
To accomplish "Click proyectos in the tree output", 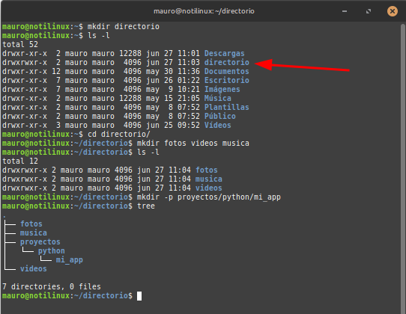I will pos(40,242).
